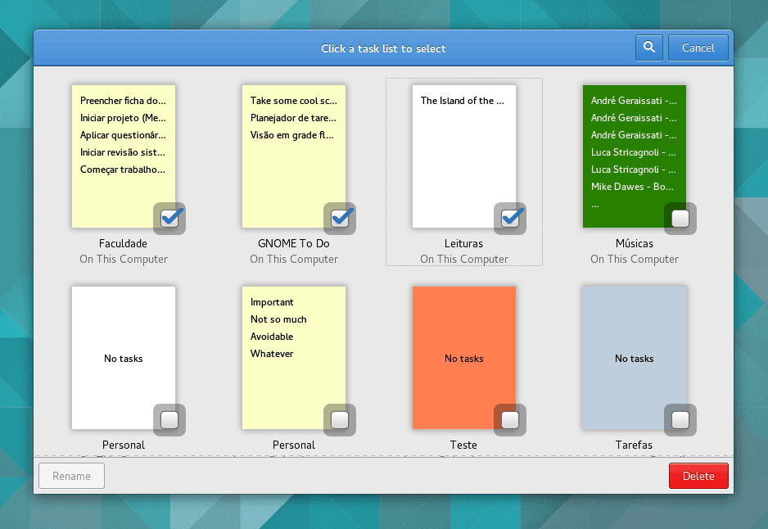
Task: Click "On This Computer" under Músicas
Action: pos(635,259)
